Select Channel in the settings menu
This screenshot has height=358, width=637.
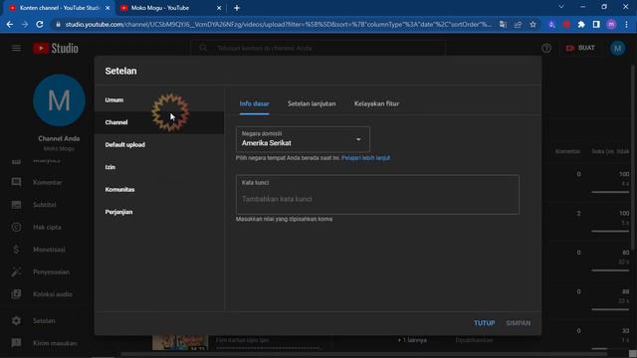coord(159,122)
